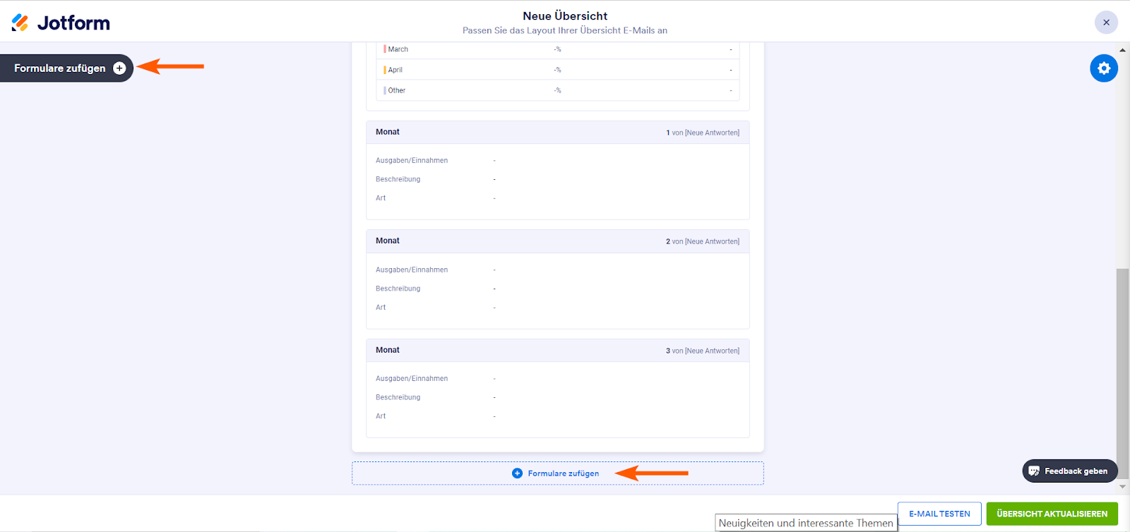The height and width of the screenshot is (532, 1130).
Task: Click the purple Other color swatch
Action: click(385, 90)
